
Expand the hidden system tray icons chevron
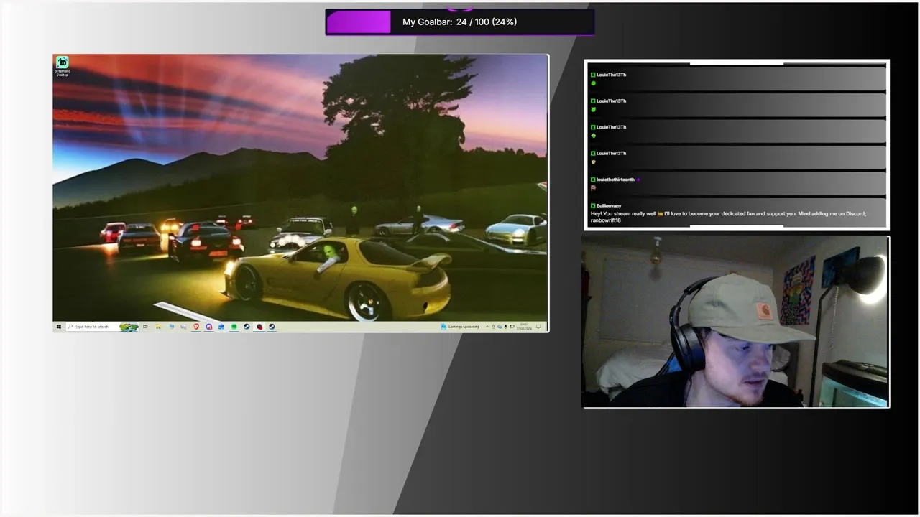pyautogui.click(x=487, y=327)
